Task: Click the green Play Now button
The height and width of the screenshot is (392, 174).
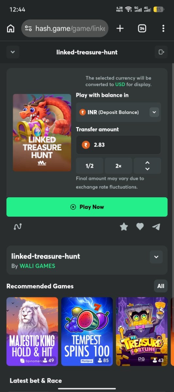Action: pos(87,207)
